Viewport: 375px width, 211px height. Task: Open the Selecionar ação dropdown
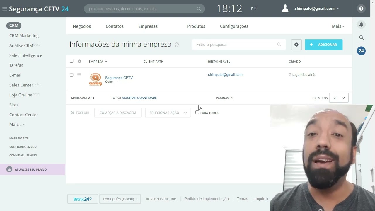pyautogui.click(x=168, y=113)
